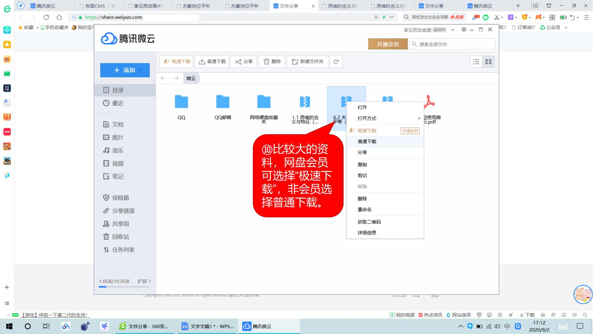Open the 最近 recent files section
Viewport: 593px width, 334px height.
(125, 103)
